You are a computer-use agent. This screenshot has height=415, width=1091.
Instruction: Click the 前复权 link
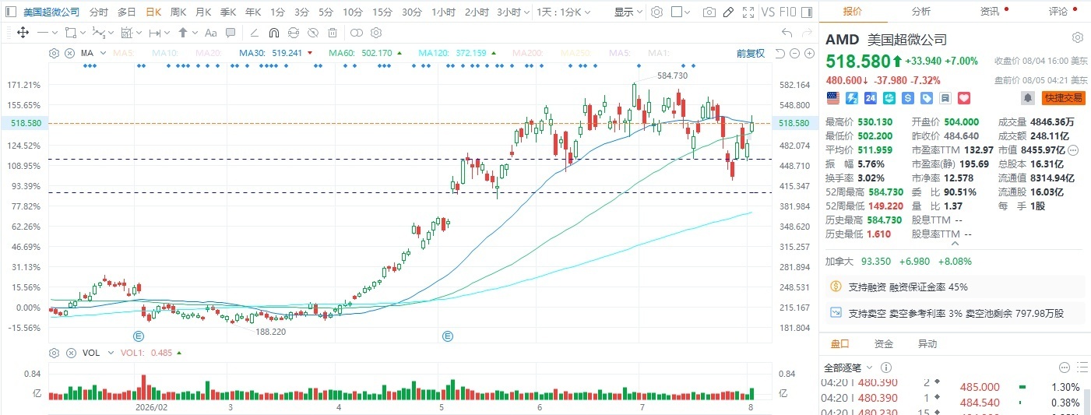click(751, 53)
